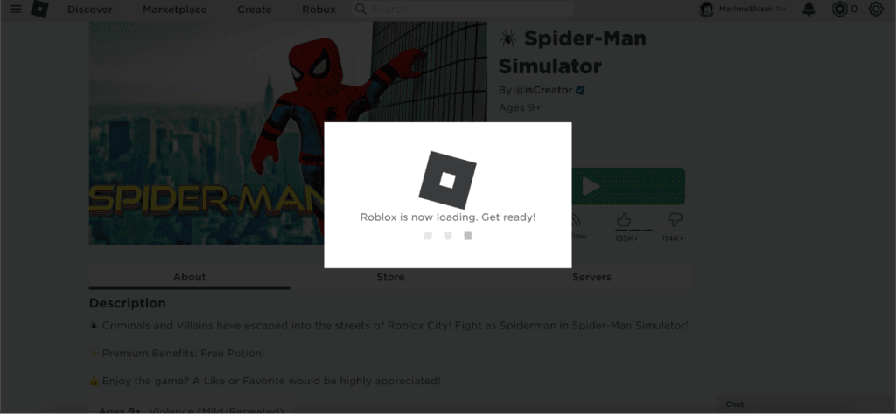
Task: Click the spider emoji beside the title
Action: 507,38
